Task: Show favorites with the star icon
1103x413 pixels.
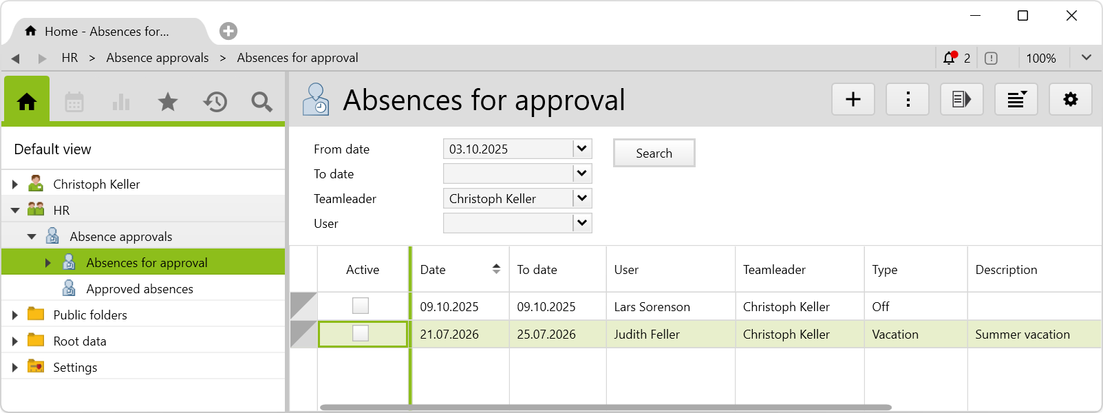Action: pos(168,103)
